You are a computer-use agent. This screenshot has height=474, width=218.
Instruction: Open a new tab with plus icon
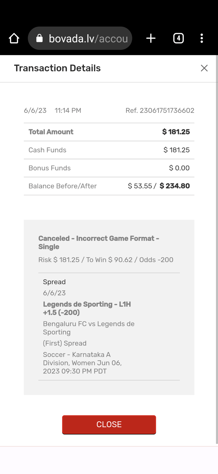coord(151,38)
